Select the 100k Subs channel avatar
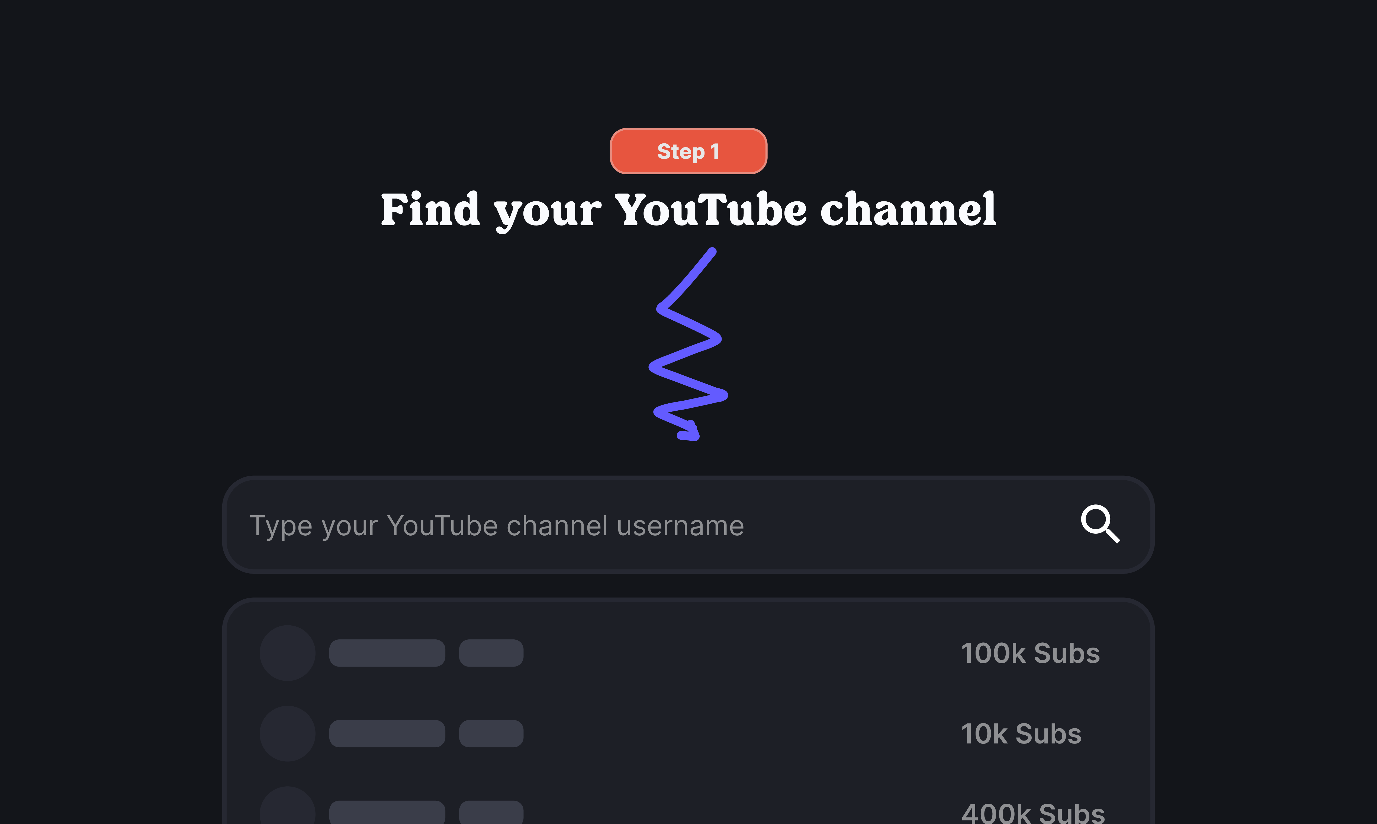Viewport: 1377px width, 824px height. 288,653
